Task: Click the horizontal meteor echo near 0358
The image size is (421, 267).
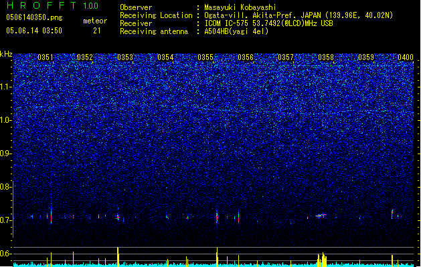Action: (x=321, y=215)
